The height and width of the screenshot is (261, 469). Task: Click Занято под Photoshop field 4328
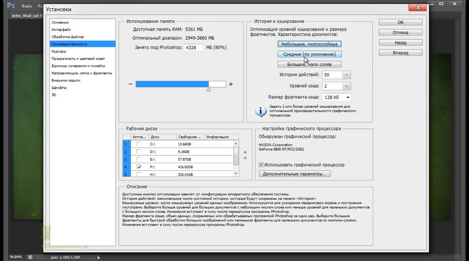click(193, 47)
